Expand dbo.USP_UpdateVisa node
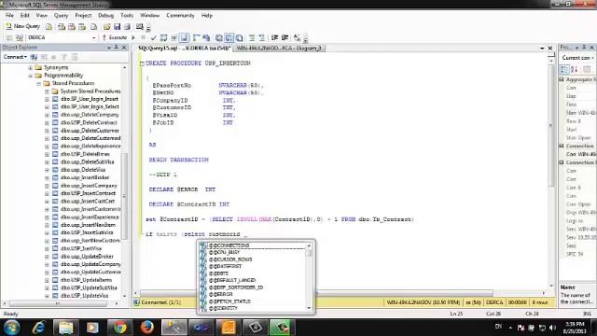Image resolution: width=597 pixels, height=336 pixels. (47, 296)
